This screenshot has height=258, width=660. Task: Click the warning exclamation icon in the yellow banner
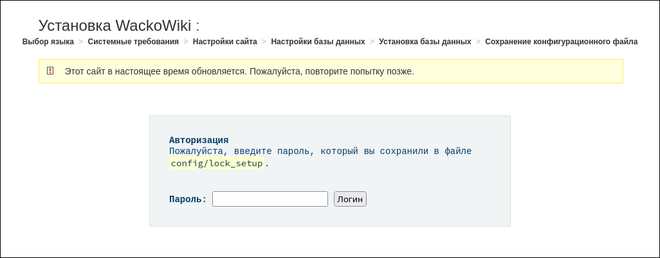click(x=50, y=71)
